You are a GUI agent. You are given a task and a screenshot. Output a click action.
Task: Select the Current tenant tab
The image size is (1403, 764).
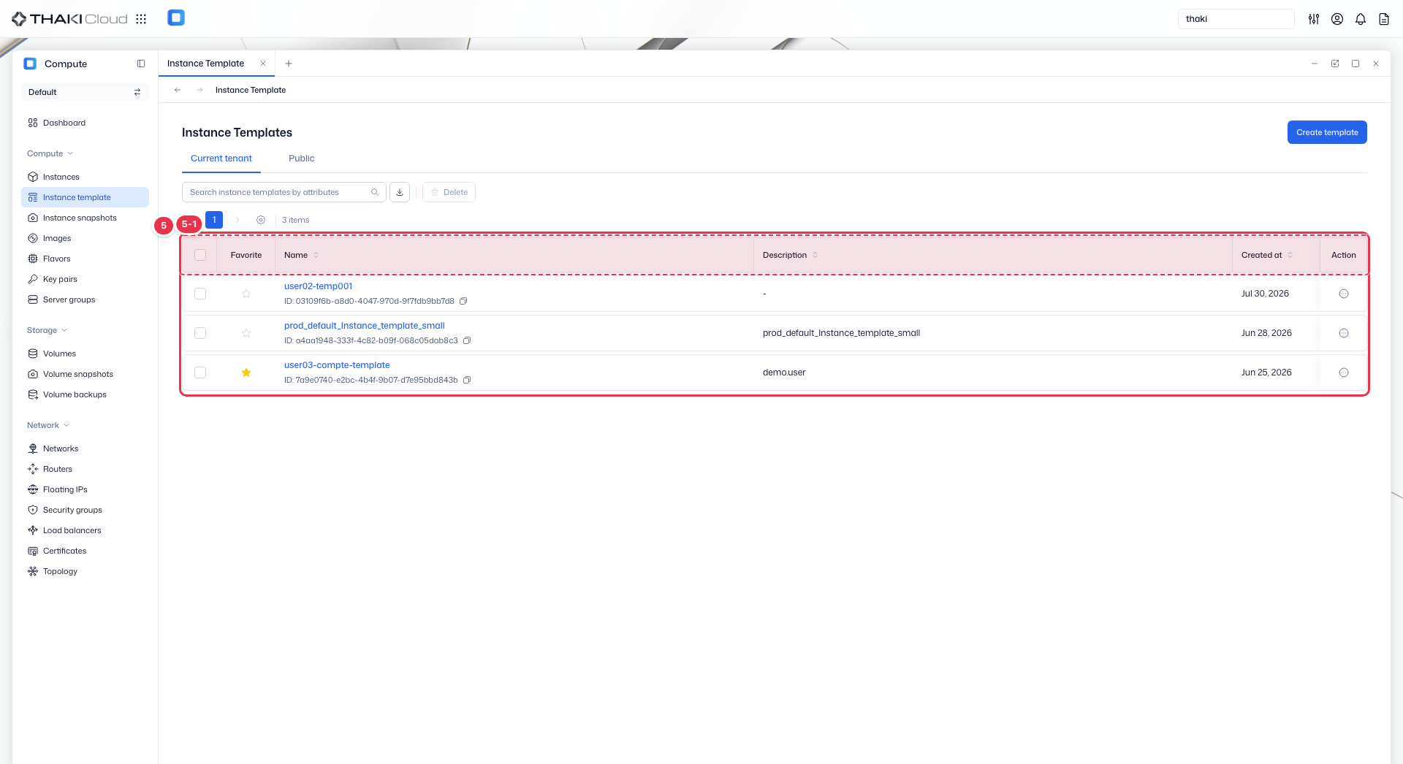221,158
